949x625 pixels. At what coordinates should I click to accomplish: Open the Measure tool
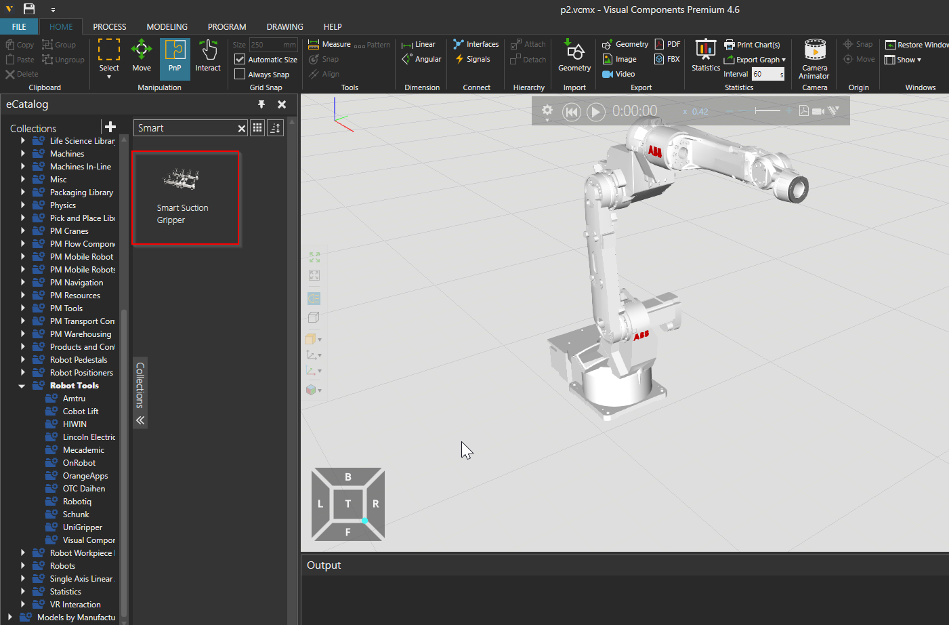point(329,45)
